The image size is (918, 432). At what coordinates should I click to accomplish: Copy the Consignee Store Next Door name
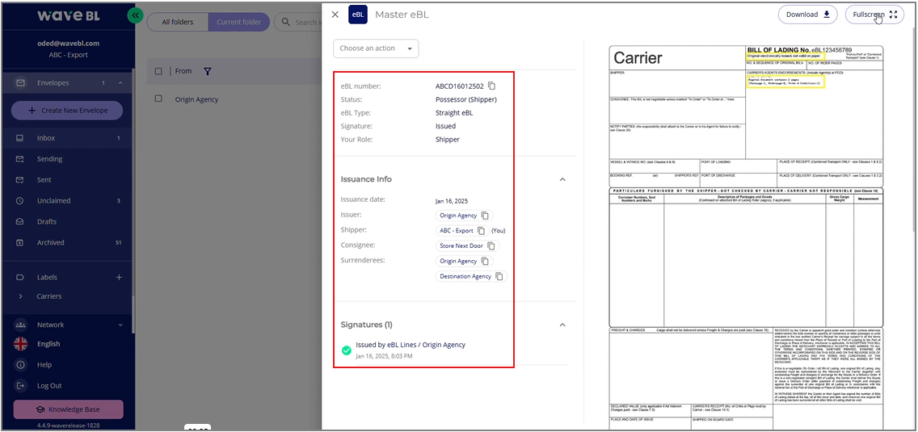492,245
